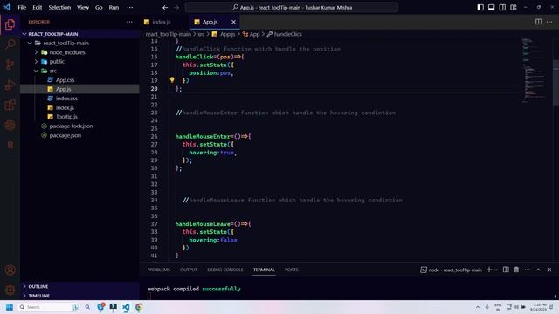Click the src breadcrumb item
Image resolution: width=559 pixels, height=314 pixels.
point(201,34)
